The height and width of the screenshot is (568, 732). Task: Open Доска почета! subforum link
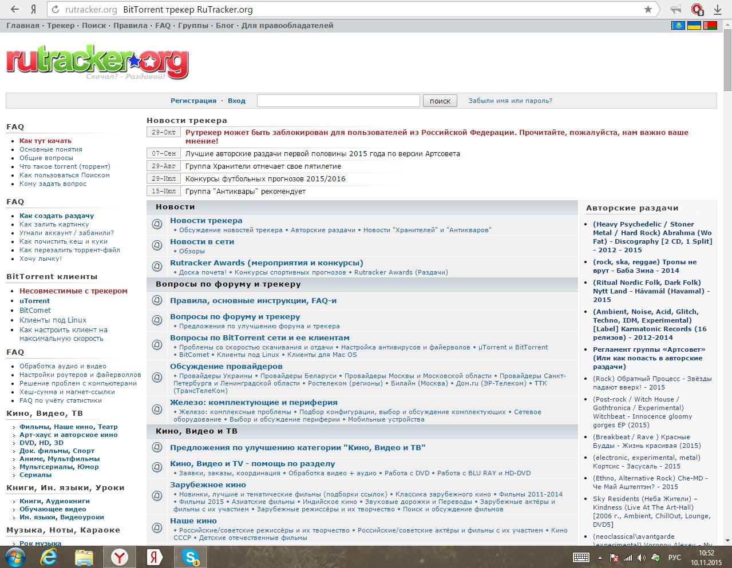tap(203, 272)
